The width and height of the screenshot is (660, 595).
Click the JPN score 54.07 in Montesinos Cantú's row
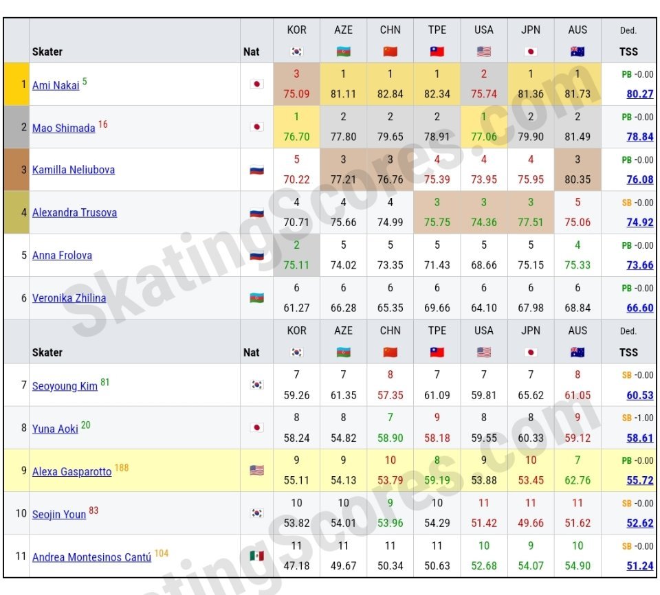click(x=531, y=566)
